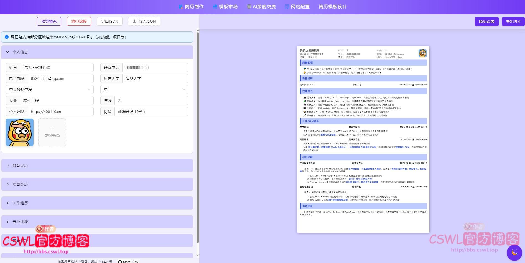The width and height of the screenshot is (525, 263).
Task: Click the AI深度交流 robot icon
Action: coord(249,7)
